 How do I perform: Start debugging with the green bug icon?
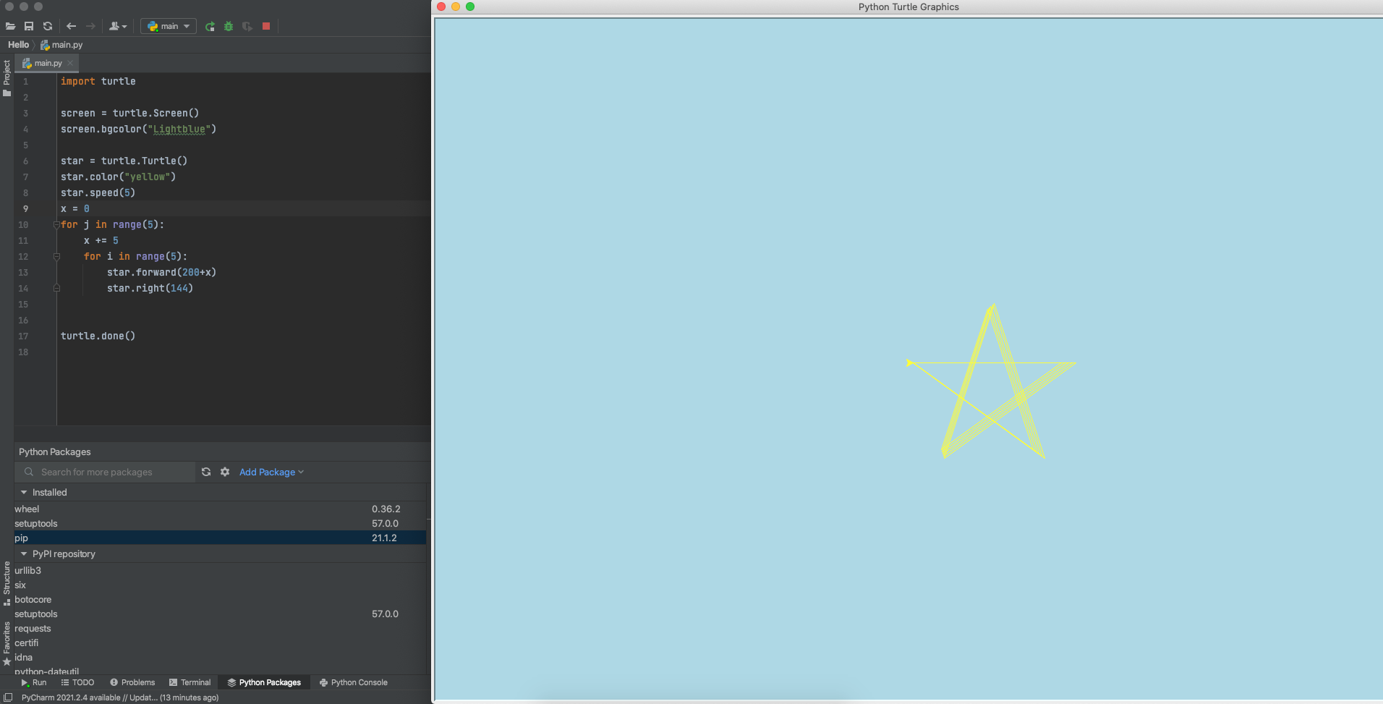pyautogui.click(x=229, y=26)
